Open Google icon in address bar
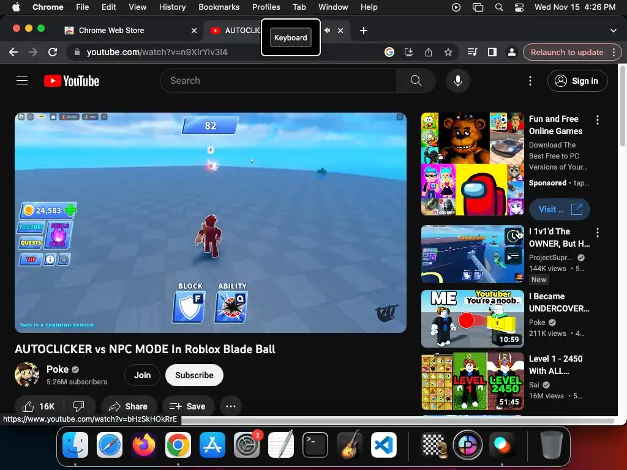Screen dimensions: 627x470 coord(389,53)
